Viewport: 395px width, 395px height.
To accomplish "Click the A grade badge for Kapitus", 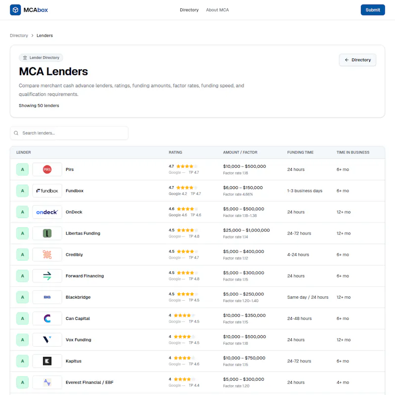I will pyautogui.click(x=22, y=361).
